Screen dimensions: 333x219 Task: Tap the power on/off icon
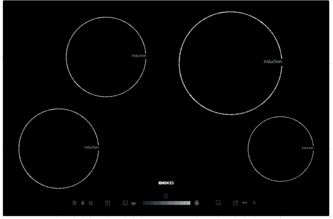(74, 203)
